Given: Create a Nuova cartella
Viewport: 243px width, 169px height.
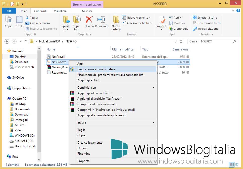Looking at the screenshot, I should pos(116,23).
